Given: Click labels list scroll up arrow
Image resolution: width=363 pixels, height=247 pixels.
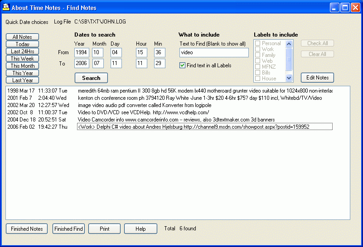Looking at the screenshot, I should pyautogui.click(x=289, y=44).
